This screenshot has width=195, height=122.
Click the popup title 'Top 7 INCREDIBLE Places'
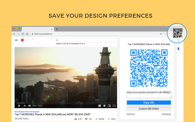(149, 44)
